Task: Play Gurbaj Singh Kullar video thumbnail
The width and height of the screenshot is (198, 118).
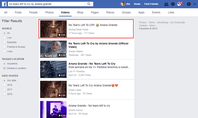Action: 53,29
